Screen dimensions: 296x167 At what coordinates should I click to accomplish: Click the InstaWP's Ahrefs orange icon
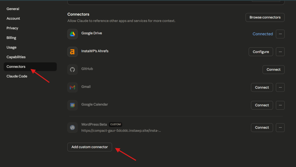73,52
